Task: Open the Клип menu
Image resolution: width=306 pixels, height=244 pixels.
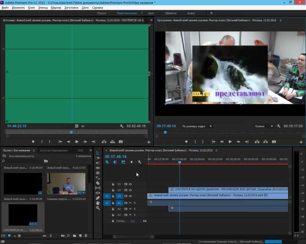Action: click(31, 8)
